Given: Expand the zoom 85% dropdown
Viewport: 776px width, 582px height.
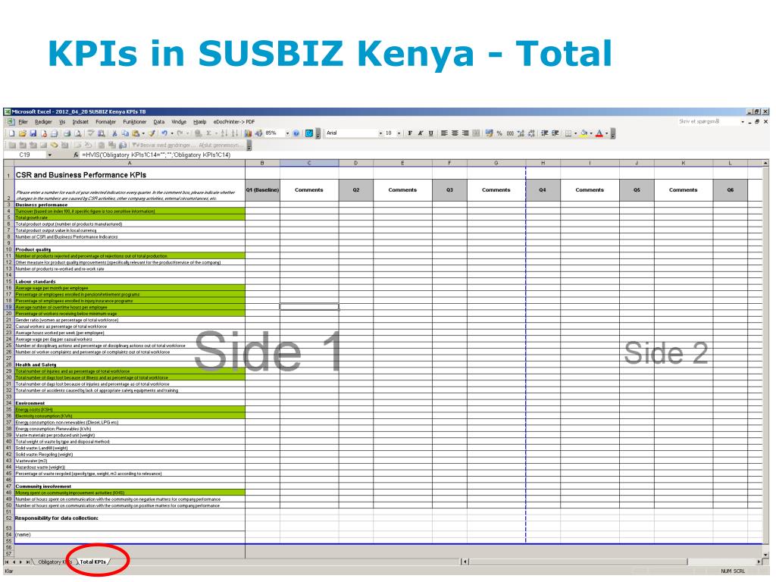Looking at the screenshot, I should point(287,133).
